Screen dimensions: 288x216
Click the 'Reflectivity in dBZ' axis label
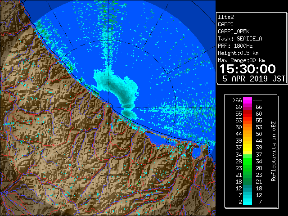tap(274, 151)
